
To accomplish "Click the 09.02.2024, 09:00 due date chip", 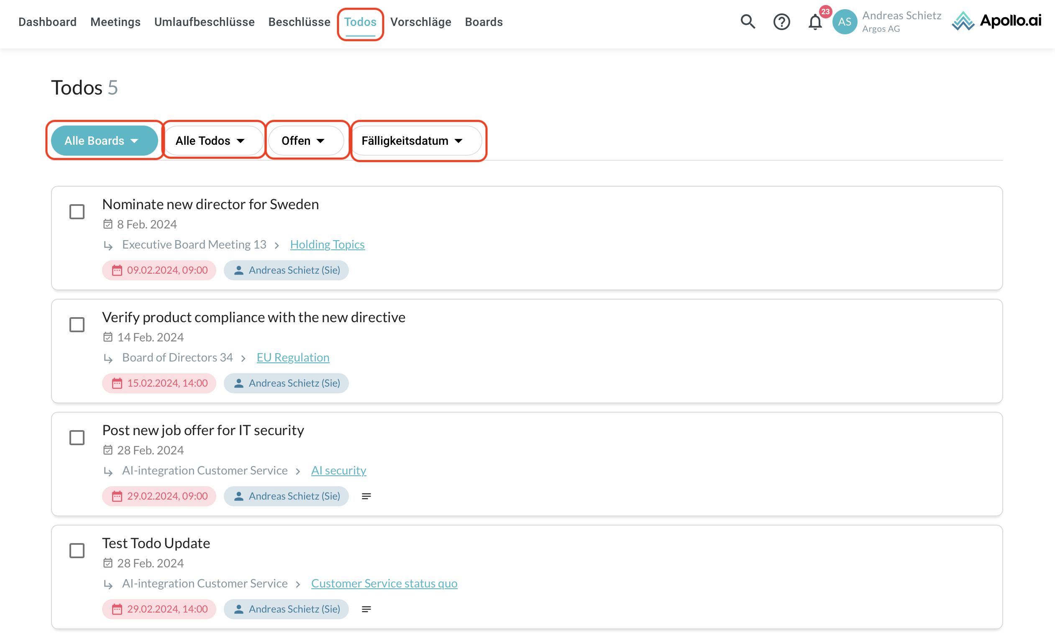I will [159, 270].
